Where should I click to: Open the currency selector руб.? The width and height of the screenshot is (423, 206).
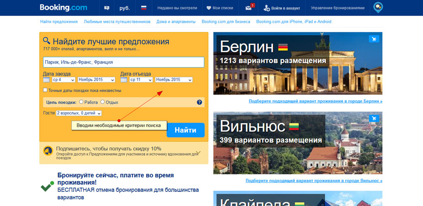125,8
